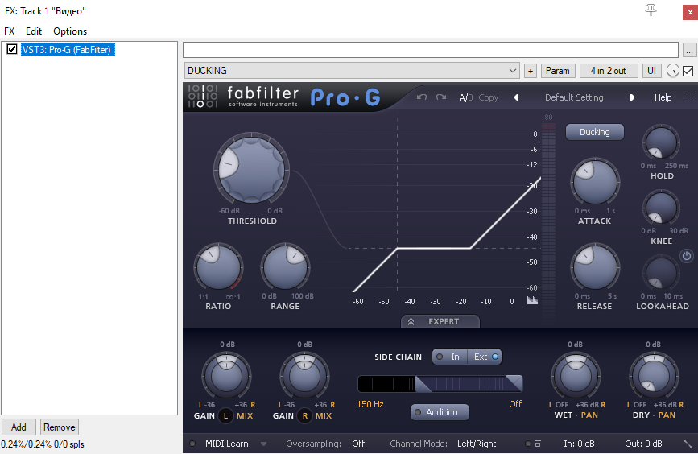Click the left GAIN L MIX knob
This screenshot has width=698, height=454.
(x=226, y=376)
